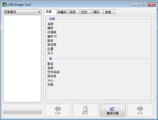158x120 pixels.
Task: Click the 硬件 ID label
Action: 52,36
